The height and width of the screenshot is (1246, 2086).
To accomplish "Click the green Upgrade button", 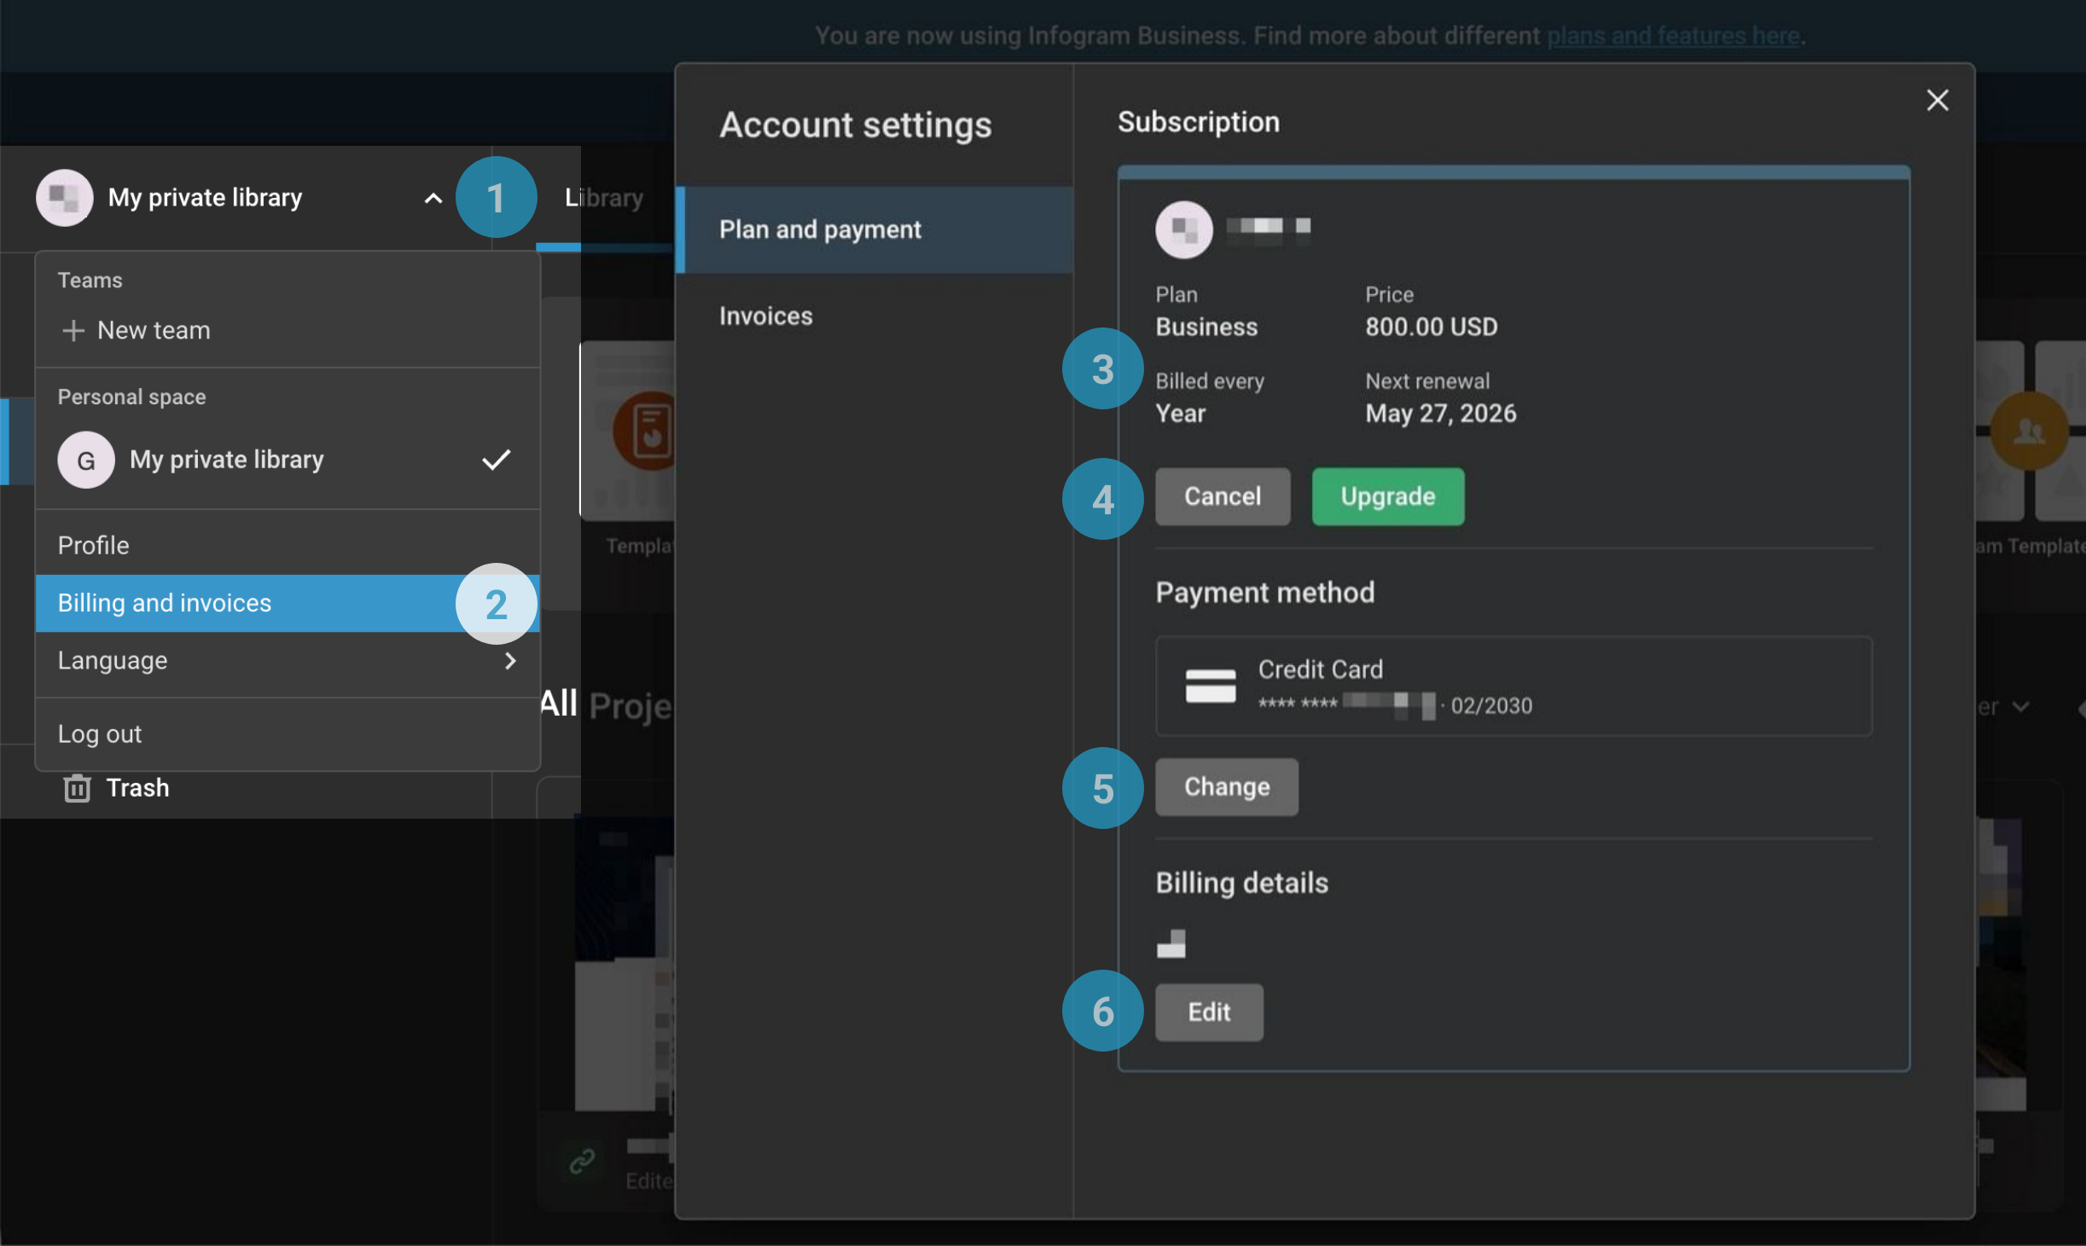I will tap(1386, 496).
